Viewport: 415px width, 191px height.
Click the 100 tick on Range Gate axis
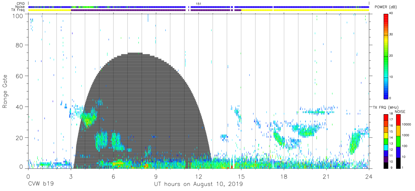pyautogui.click(x=18, y=16)
